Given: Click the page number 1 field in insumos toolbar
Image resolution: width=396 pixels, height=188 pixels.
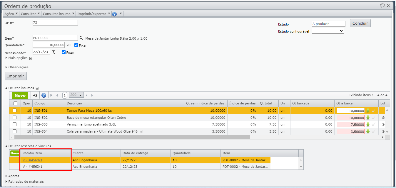Looking at the screenshot, I should 64,95.
